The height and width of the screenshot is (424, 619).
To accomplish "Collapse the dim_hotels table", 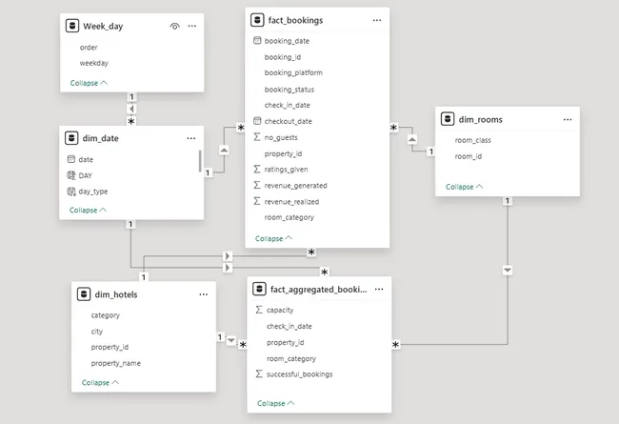I will [100, 382].
